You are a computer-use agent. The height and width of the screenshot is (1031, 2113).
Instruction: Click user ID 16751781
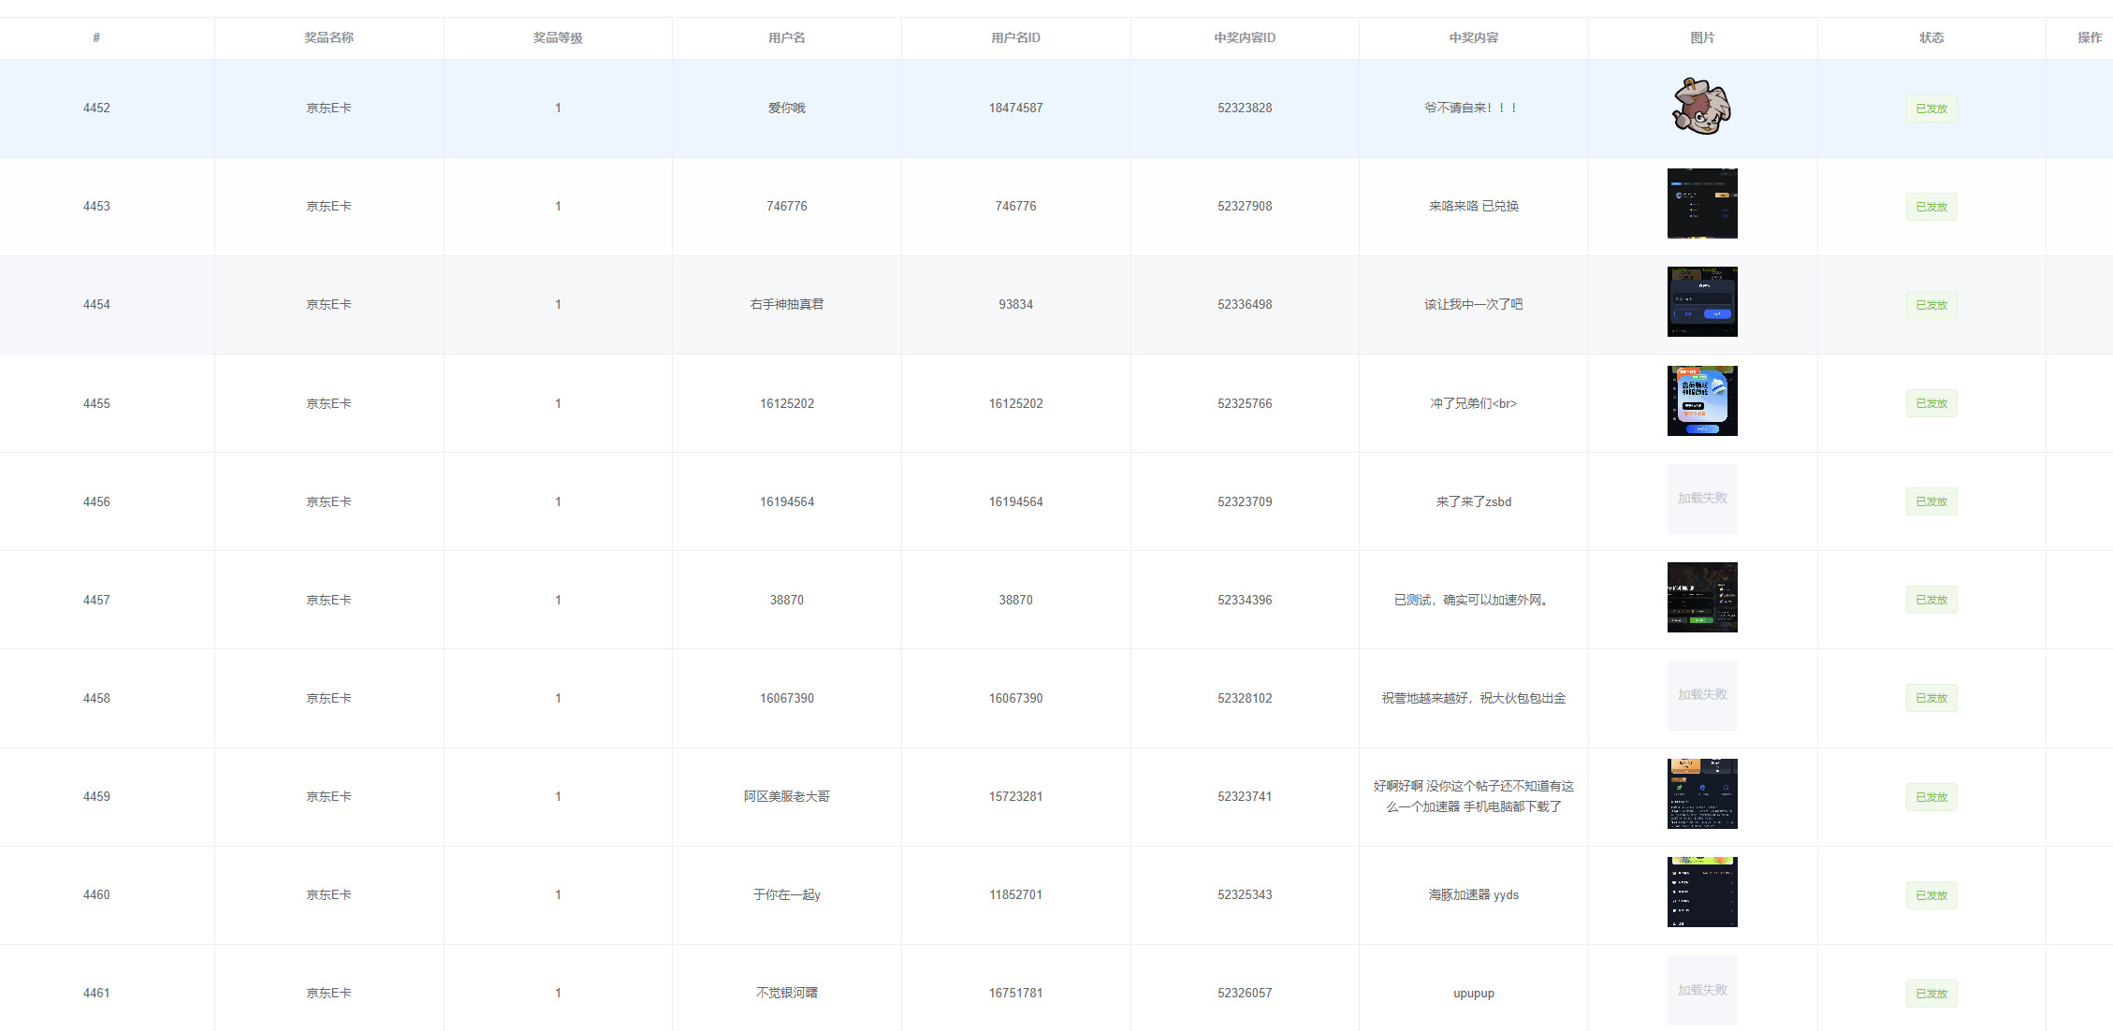(1015, 993)
